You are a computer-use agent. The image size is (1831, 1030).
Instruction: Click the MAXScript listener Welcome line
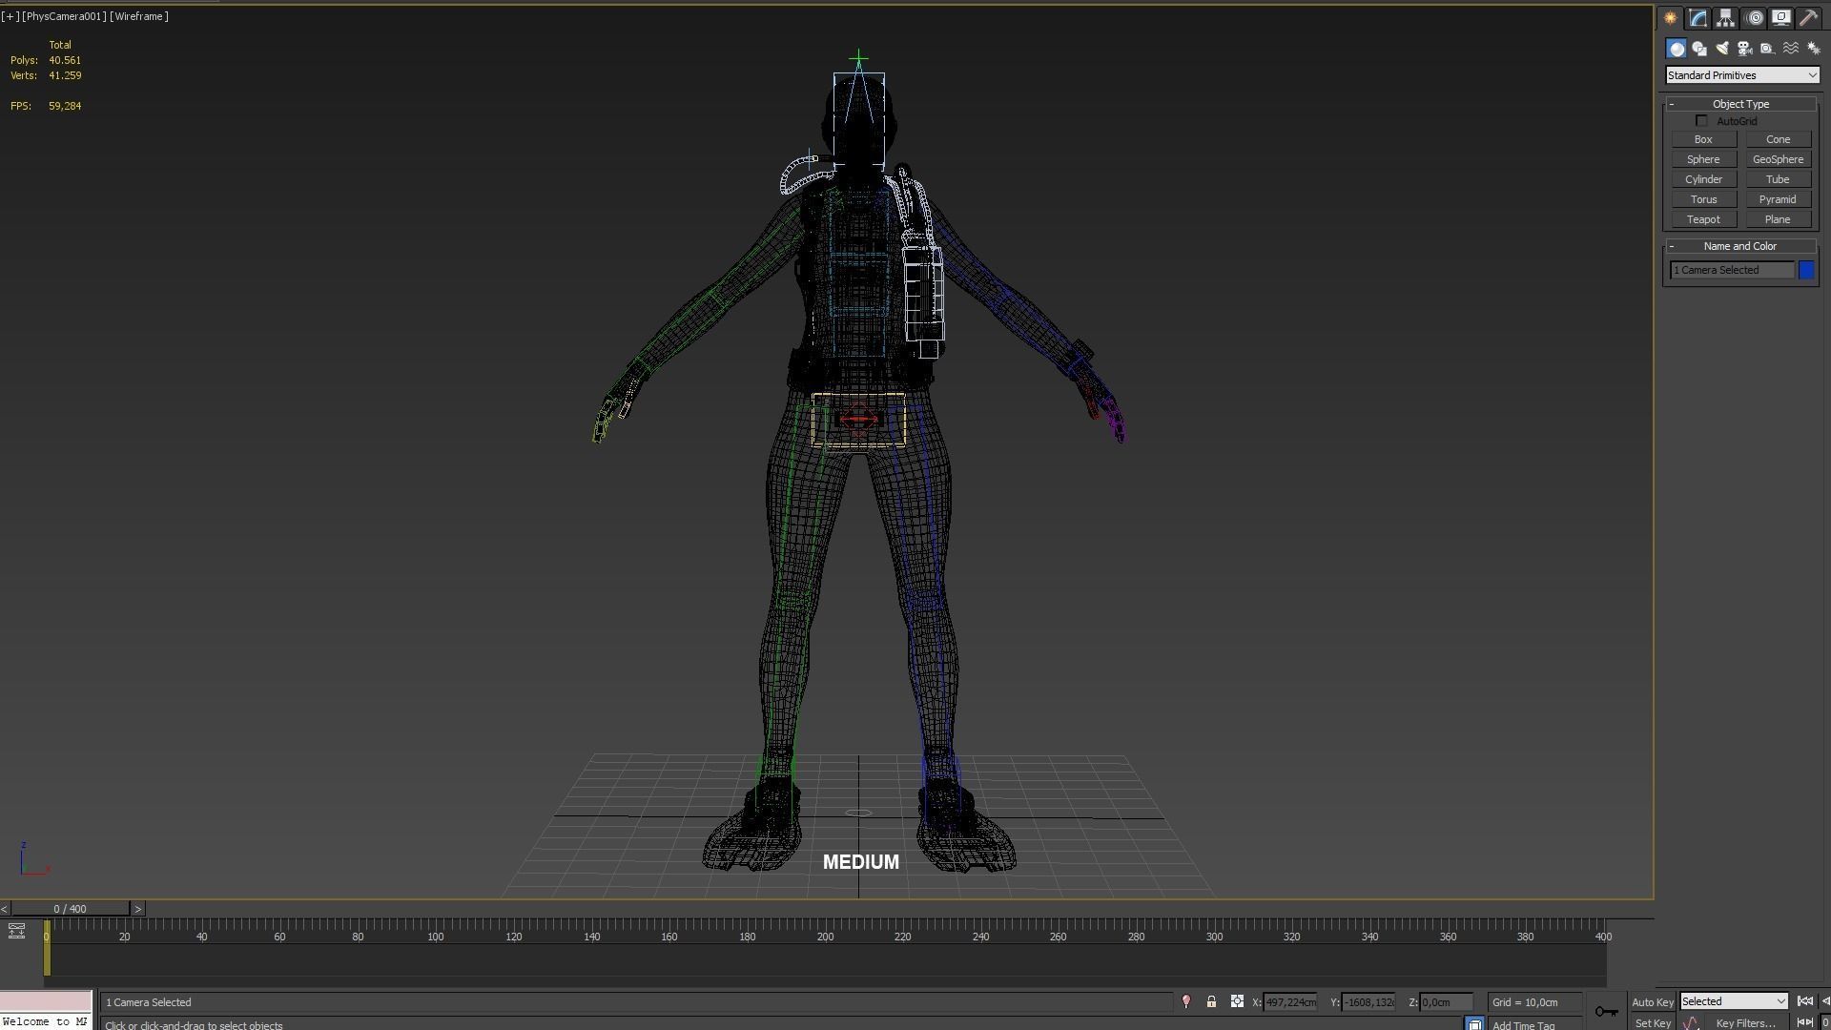(46, 1021)
